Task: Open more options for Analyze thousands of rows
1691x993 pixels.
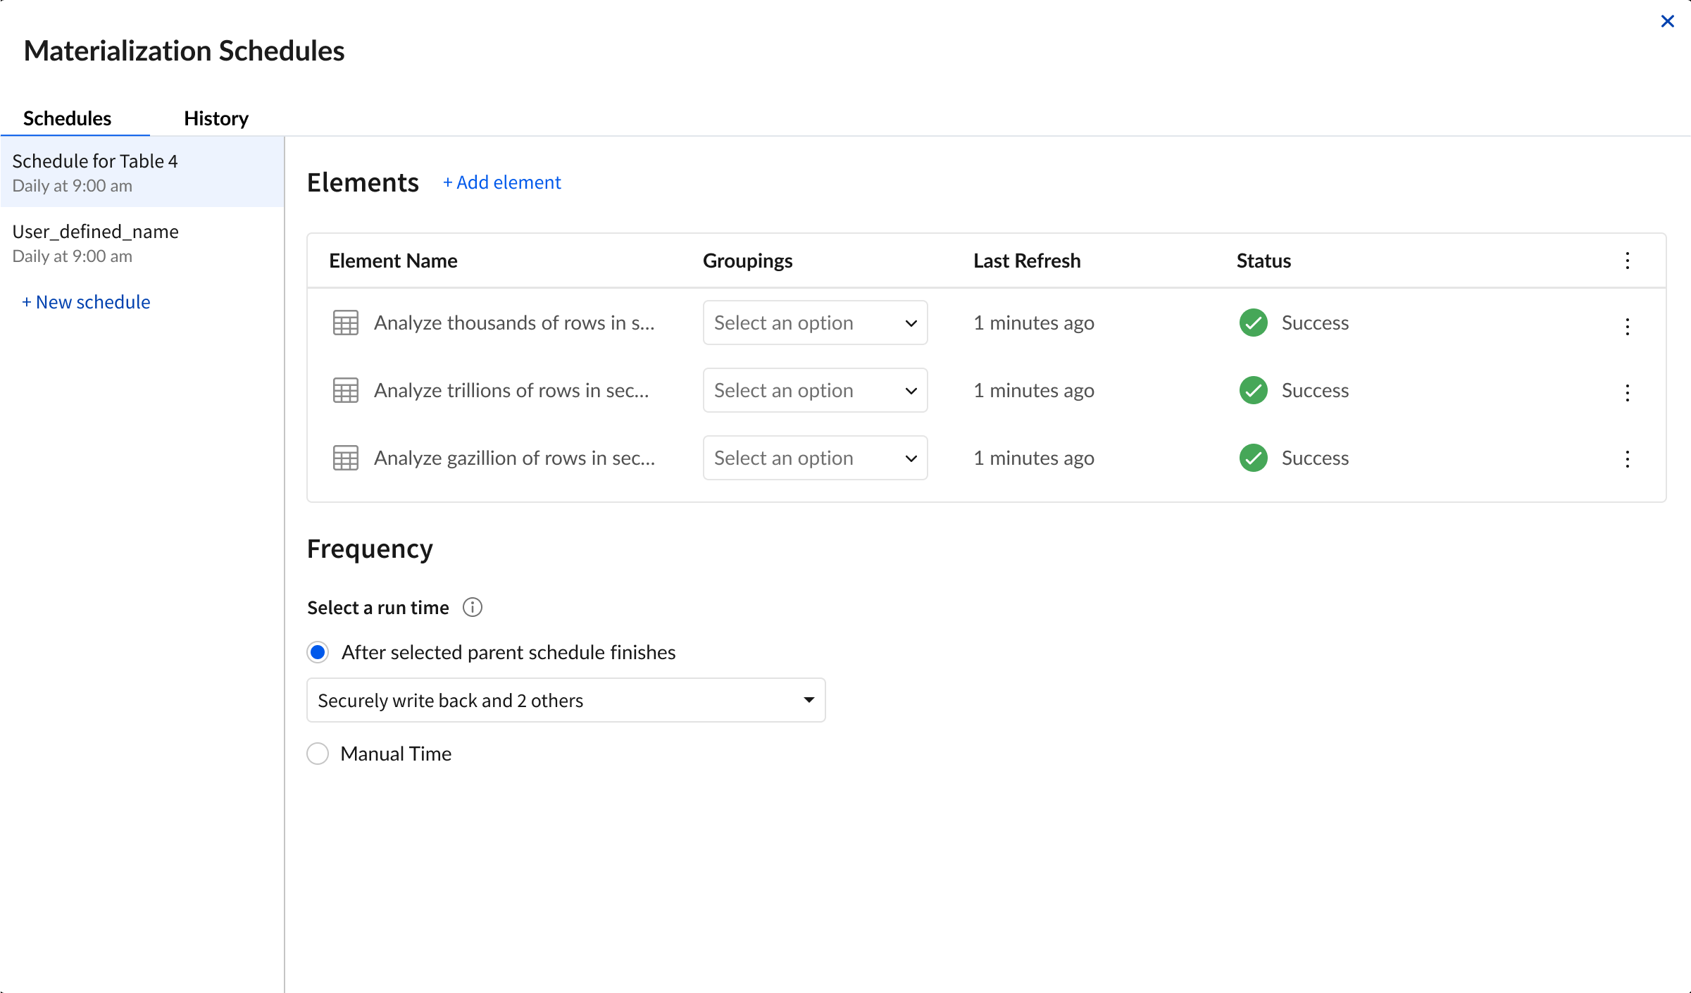Action: (1627, 326)
